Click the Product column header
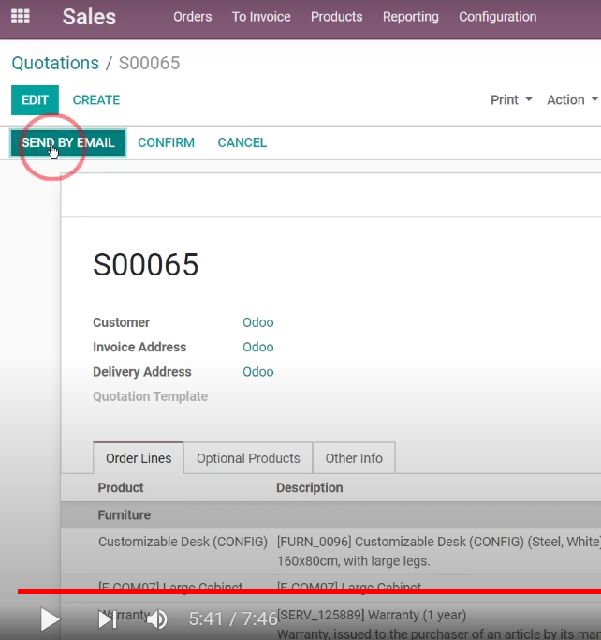The image size is (601, 640). [121, 488]
